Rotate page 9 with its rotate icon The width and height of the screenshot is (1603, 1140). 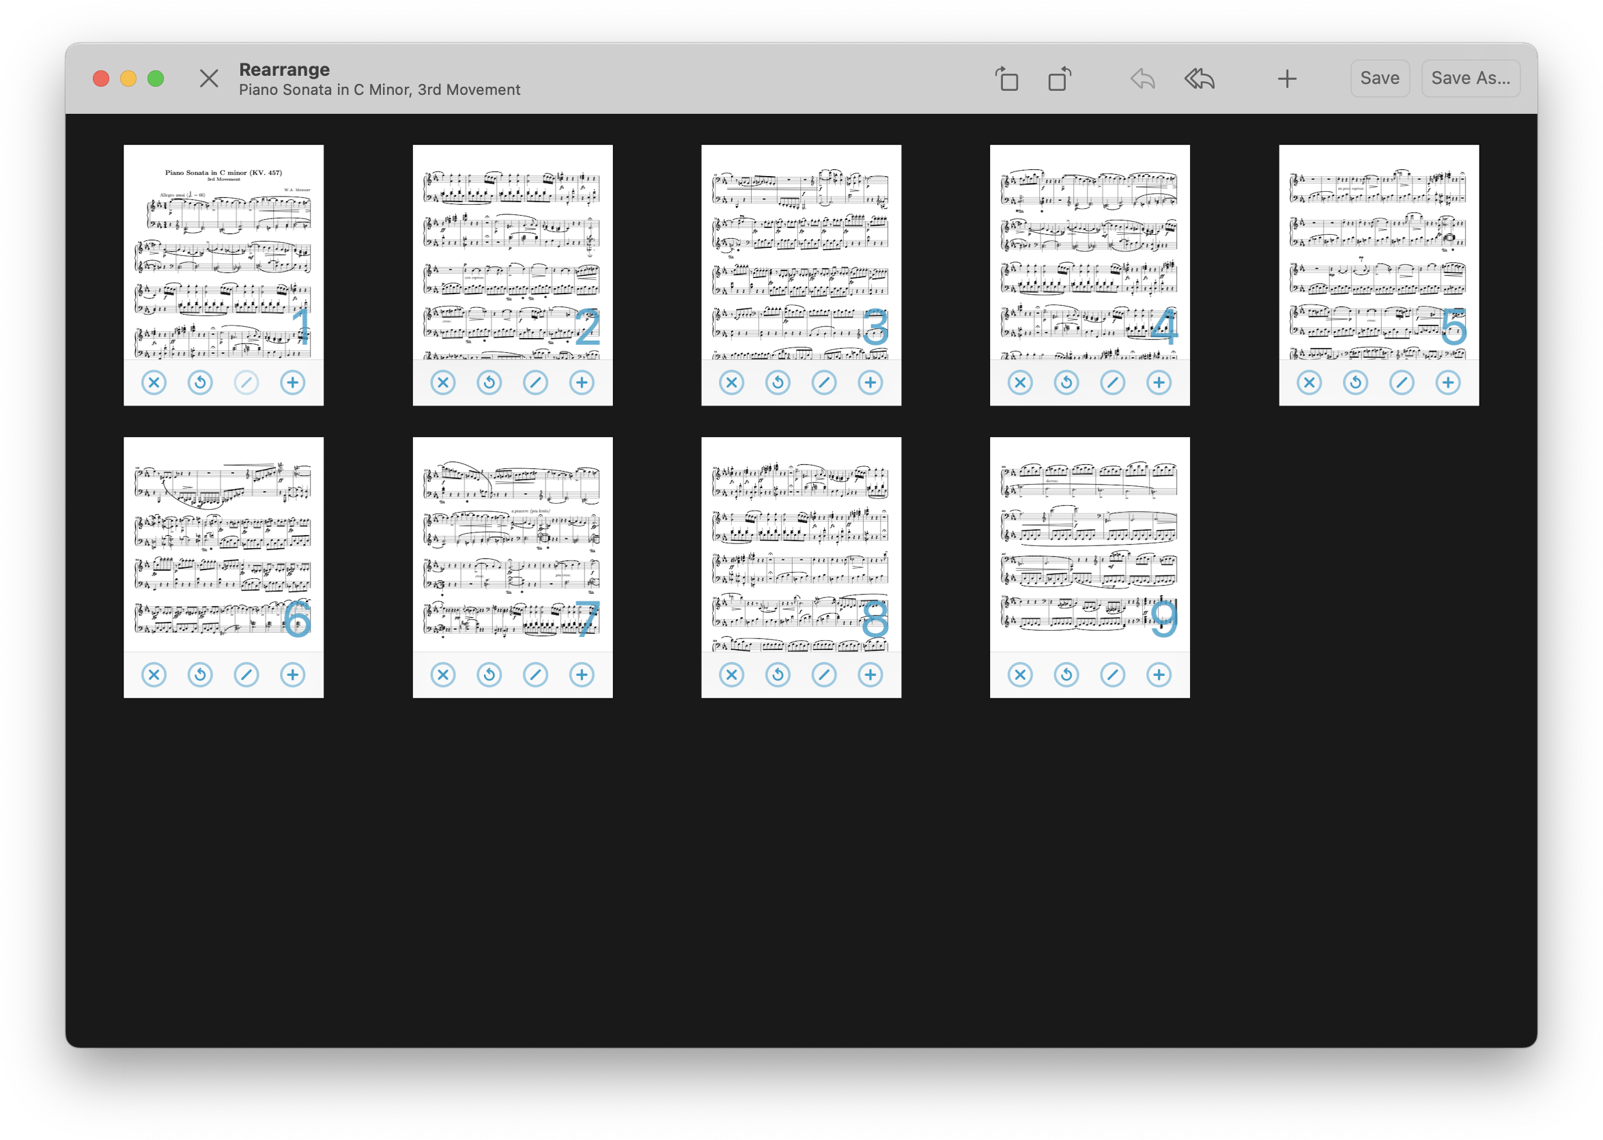pyautogui.click(x=1066, y=674)
